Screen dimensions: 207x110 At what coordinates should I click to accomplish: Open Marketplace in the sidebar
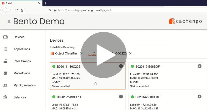(22, 73)
